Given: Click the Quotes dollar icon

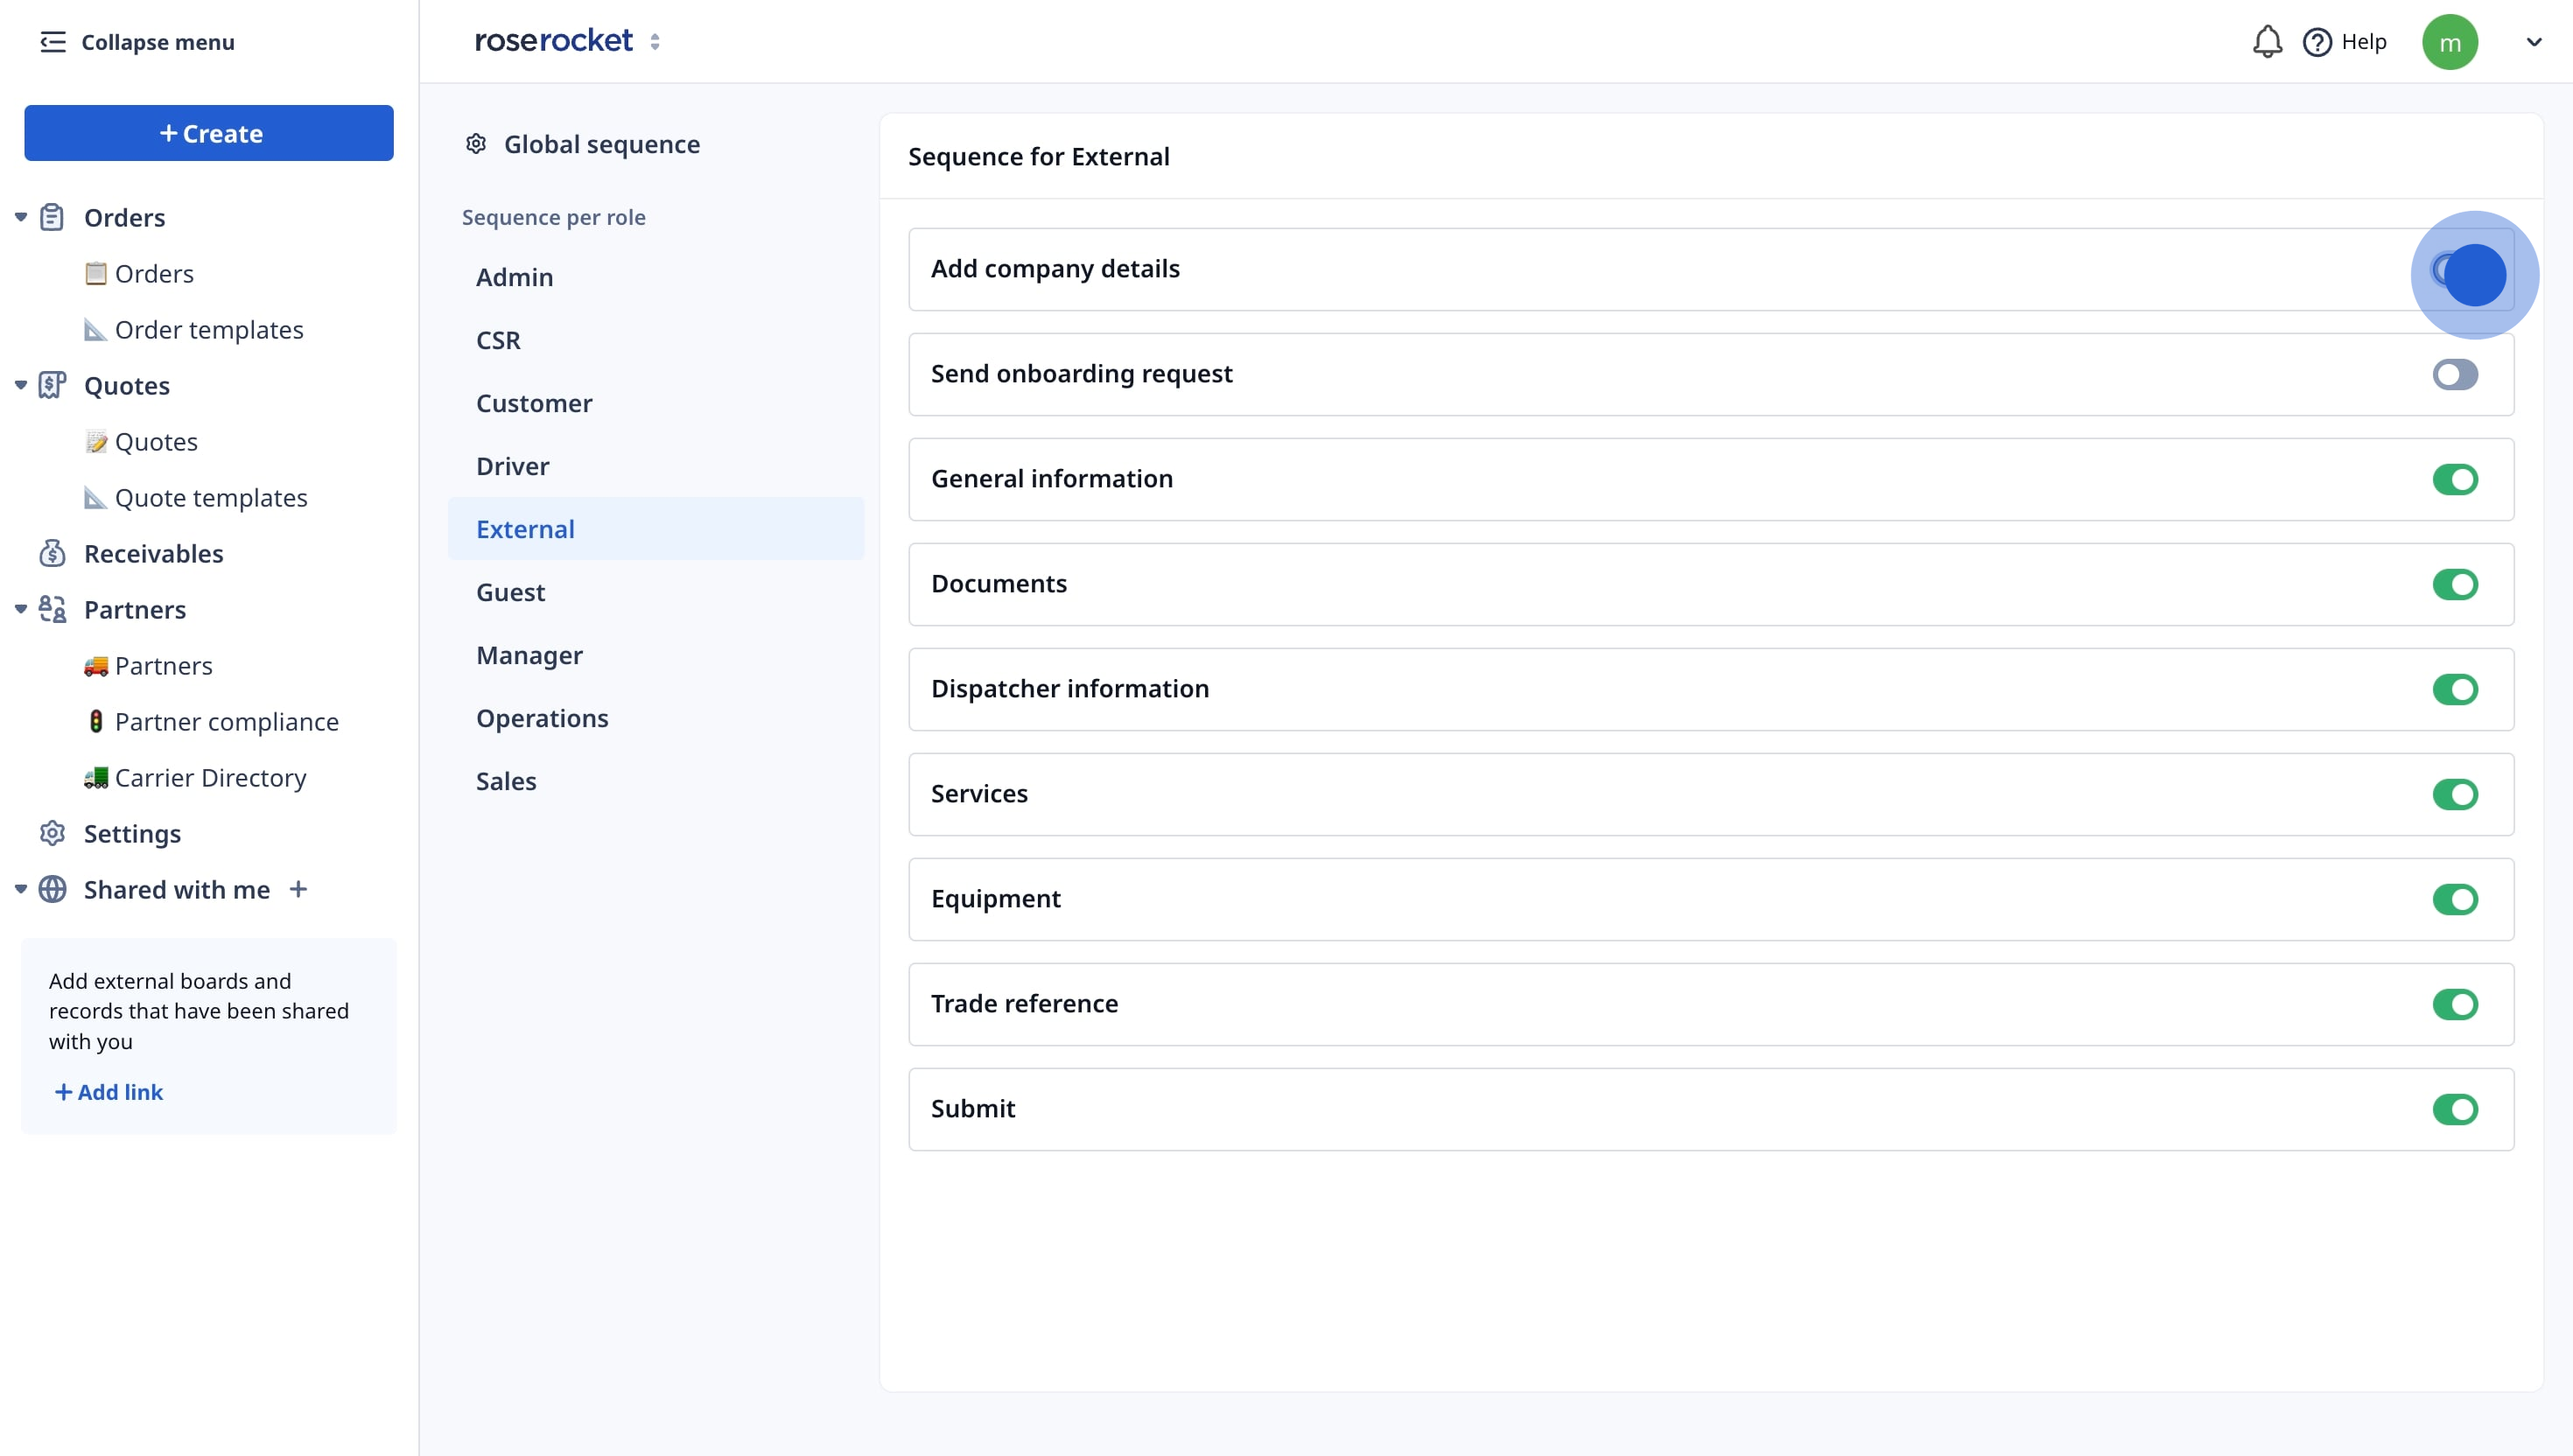Looking at the screenshot, I should (52, 385).
